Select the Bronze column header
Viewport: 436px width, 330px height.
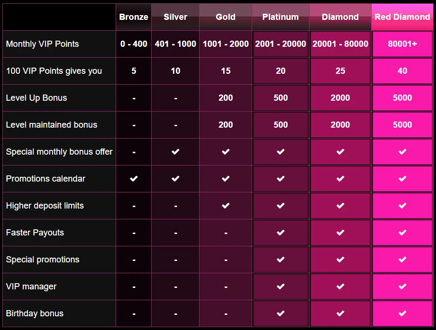pyautogui.click(x=134, y=17)
